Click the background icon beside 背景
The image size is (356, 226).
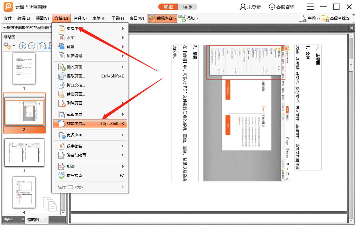[61, 46]
